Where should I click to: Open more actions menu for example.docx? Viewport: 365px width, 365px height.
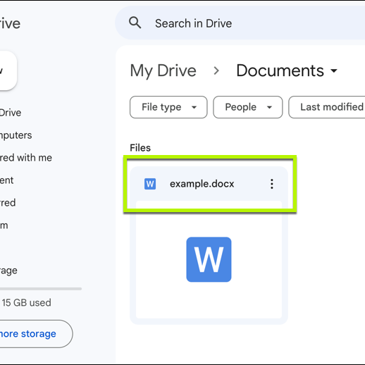point(272,184)
